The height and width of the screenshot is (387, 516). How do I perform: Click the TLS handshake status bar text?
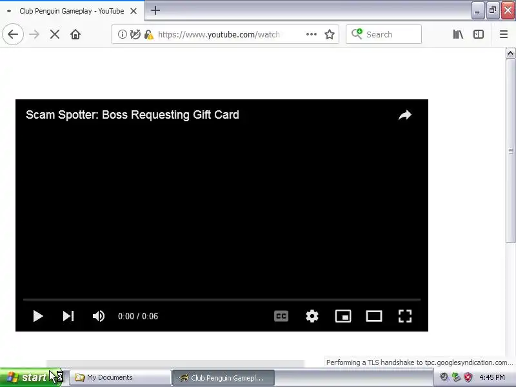pos(419,362)
